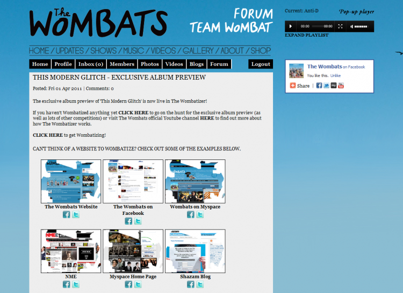
Task: Open The Wombats on Facebook thumbnail
Action: (133, 182)
